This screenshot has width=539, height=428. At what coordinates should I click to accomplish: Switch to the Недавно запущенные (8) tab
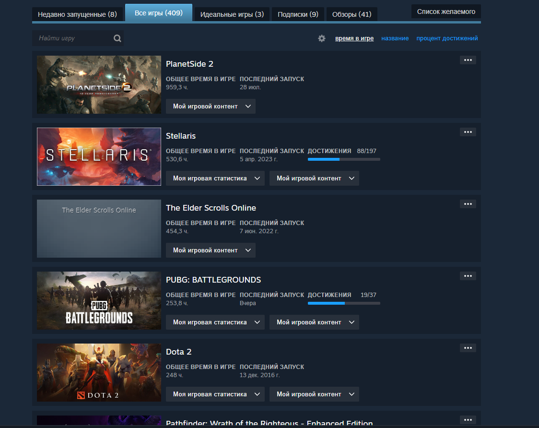(77, 14)
